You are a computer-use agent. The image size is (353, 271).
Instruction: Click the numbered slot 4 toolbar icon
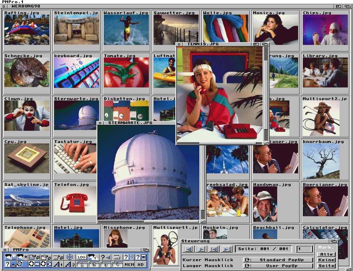pyautogui.click(x=117, y=264)
